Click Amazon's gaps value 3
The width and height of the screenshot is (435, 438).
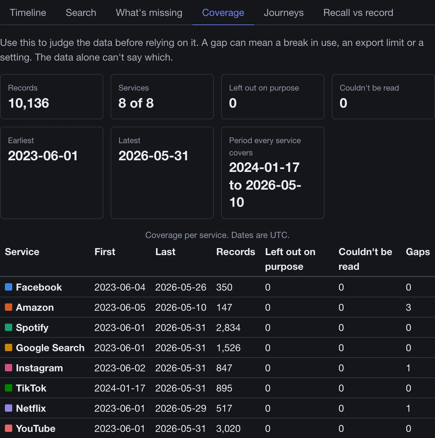point(408,307)
